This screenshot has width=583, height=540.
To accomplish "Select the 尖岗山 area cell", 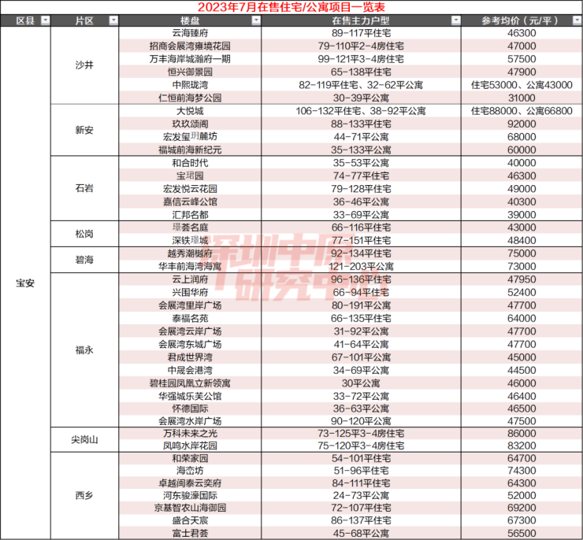I will (x=85, y=440).
